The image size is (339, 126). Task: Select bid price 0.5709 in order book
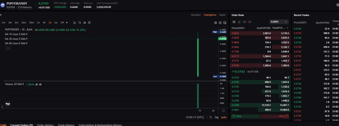tap(235, 96)
